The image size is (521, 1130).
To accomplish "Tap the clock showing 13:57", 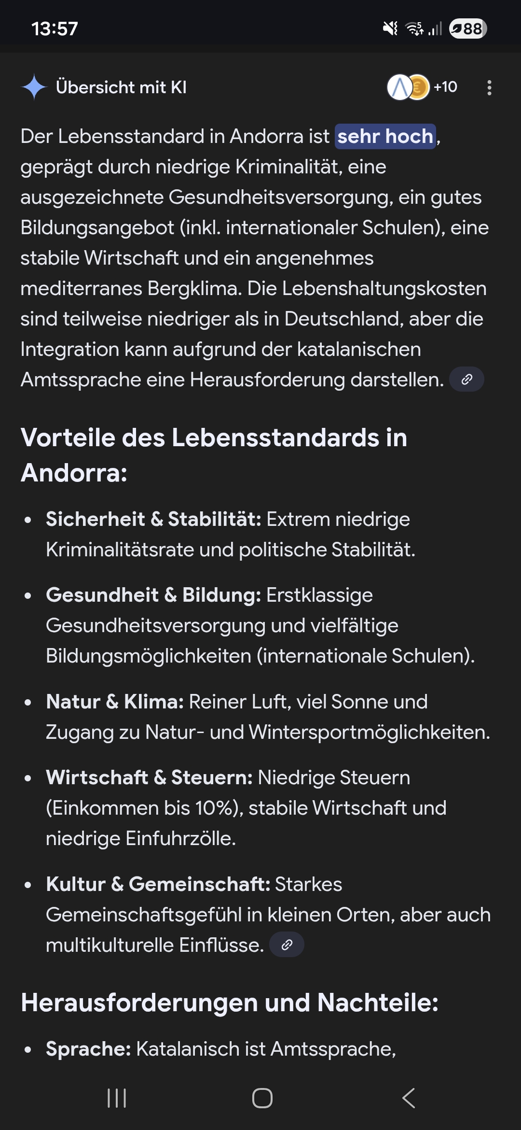I will point(55,28).
